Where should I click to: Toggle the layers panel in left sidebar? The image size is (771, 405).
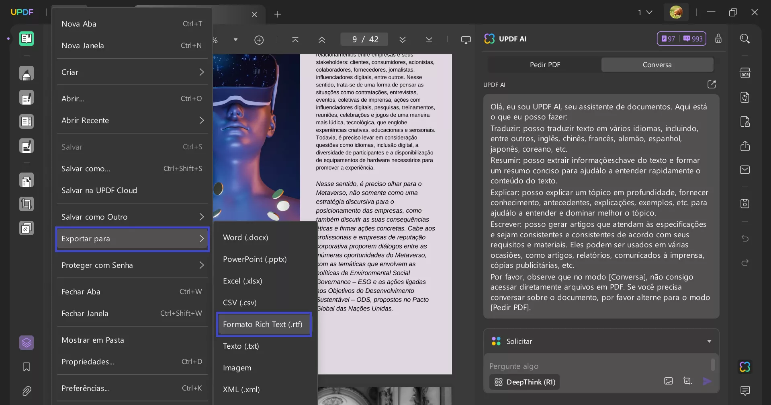[x=27, y=343]
